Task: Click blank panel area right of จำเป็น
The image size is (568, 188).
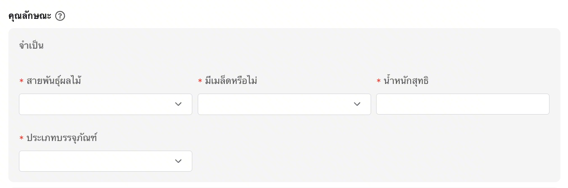Action: tap(295, 45)
